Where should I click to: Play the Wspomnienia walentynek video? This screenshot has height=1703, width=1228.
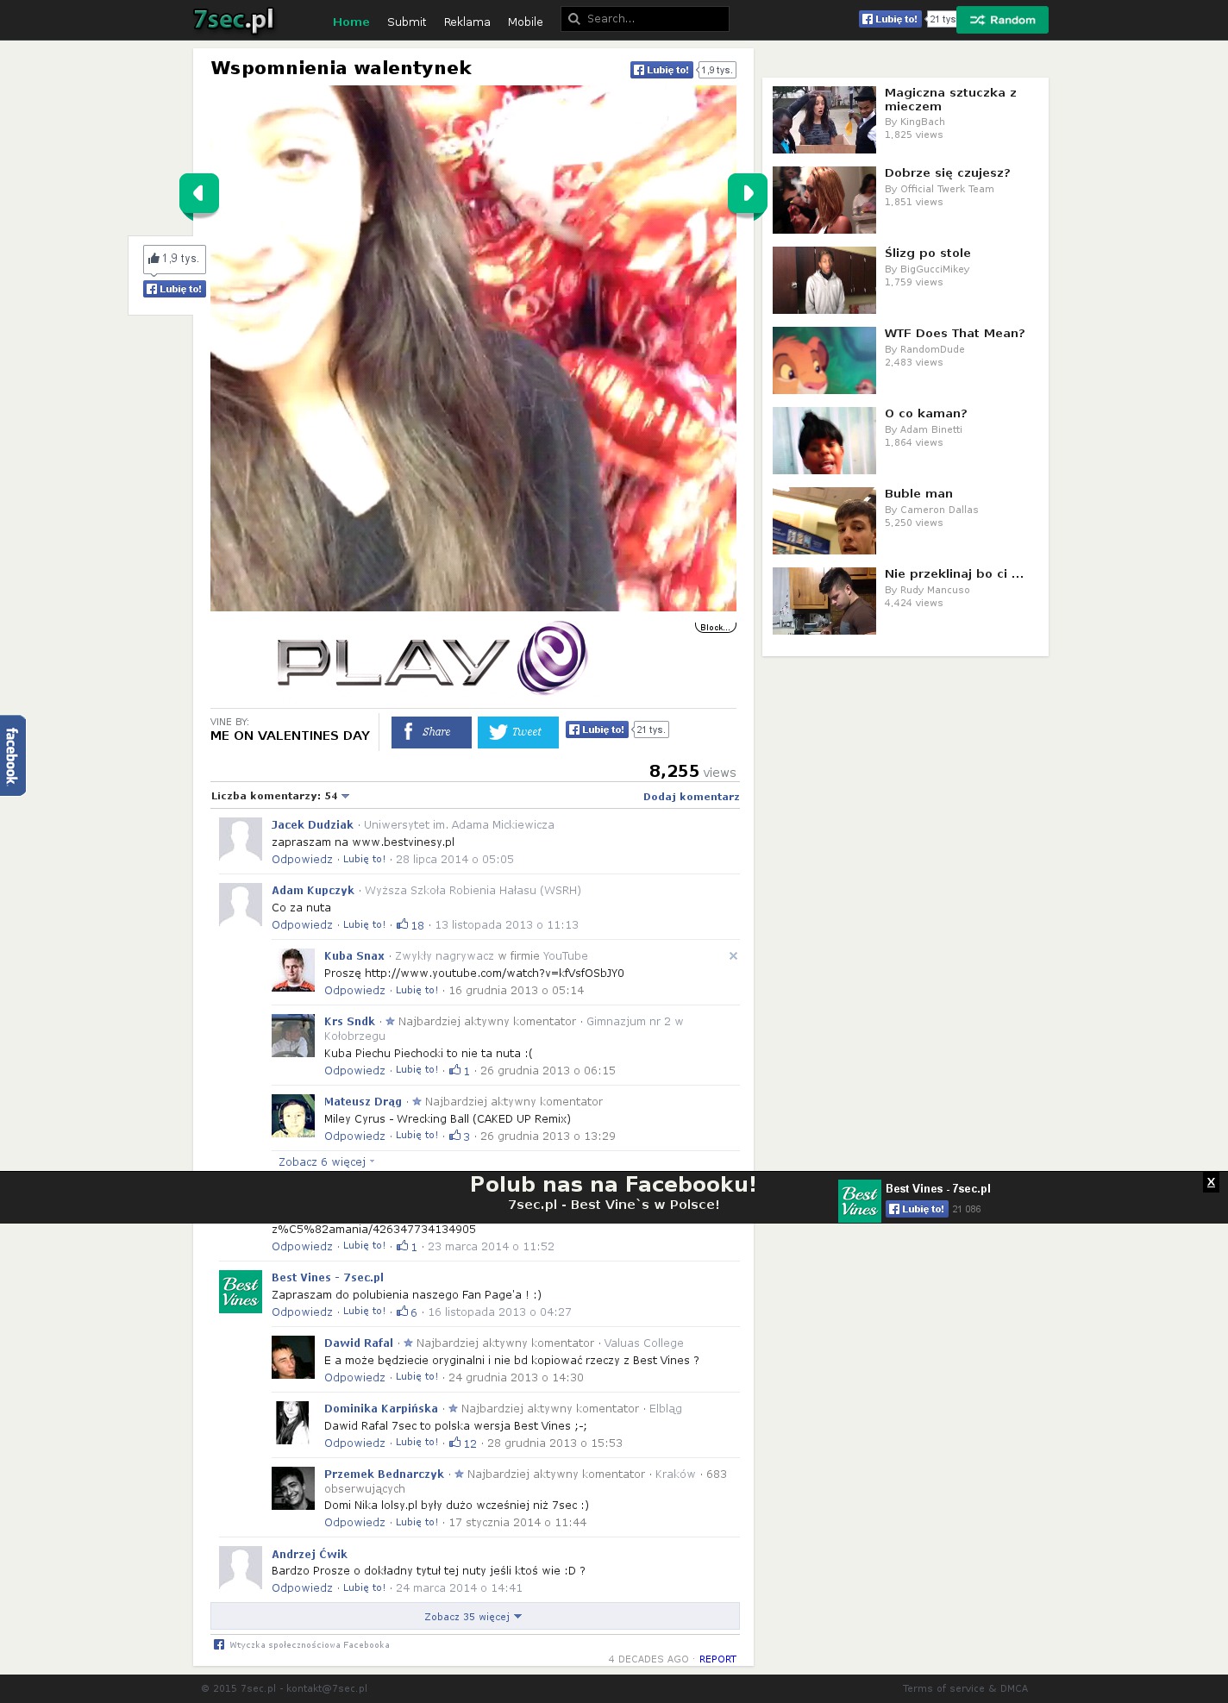pos(473,348)
